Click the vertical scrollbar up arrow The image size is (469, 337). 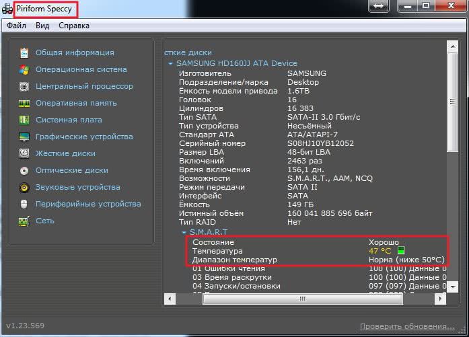(x=453, y=46)
